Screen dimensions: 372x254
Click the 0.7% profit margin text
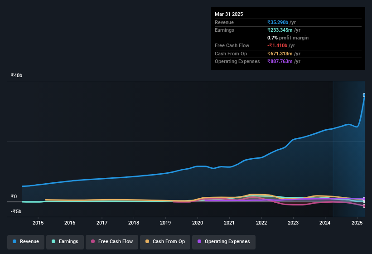click(x=288, y=38)
